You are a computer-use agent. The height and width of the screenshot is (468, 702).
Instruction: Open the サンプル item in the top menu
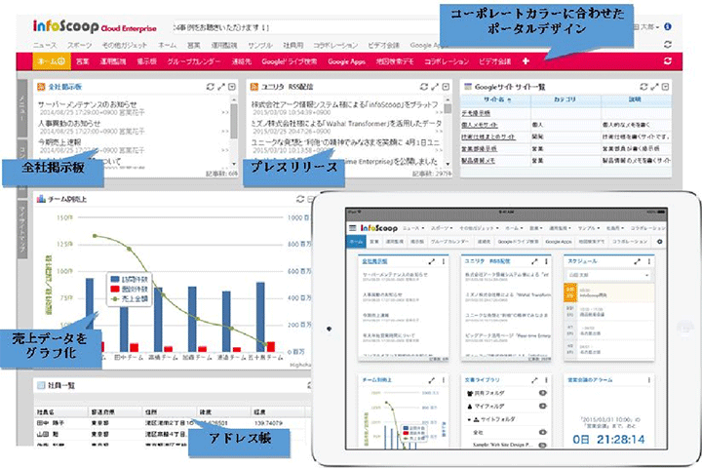[260, 45]
